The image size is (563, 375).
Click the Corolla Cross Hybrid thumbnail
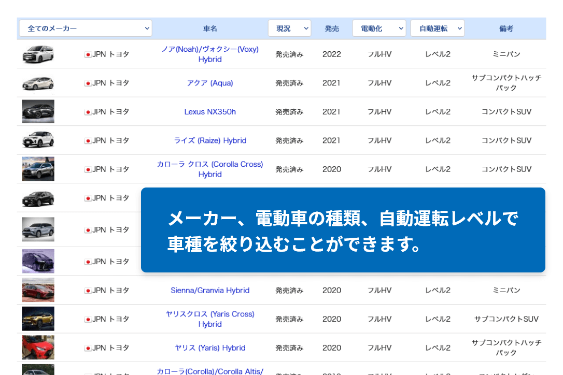[38, 169]
